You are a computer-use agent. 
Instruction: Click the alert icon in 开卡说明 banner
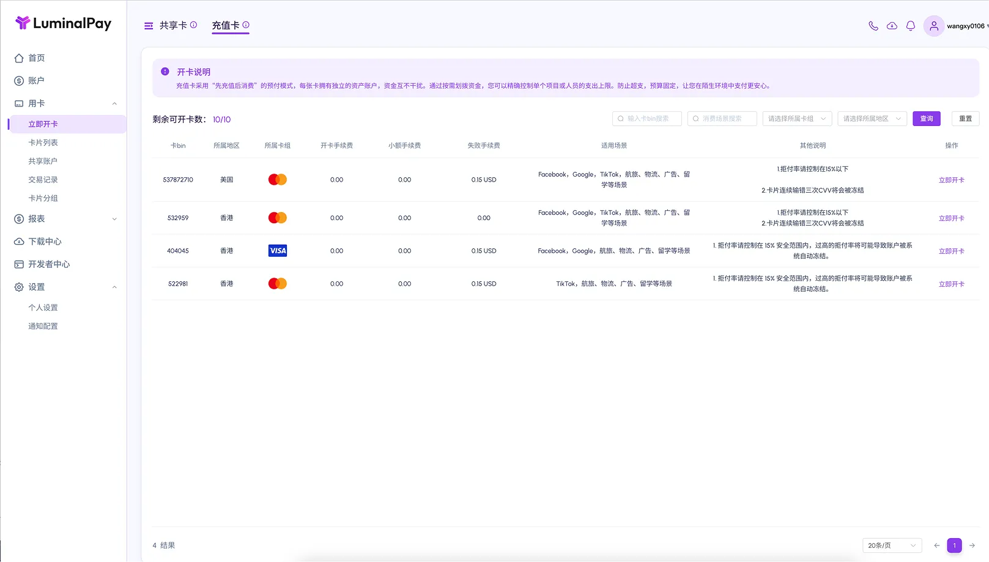165,72
